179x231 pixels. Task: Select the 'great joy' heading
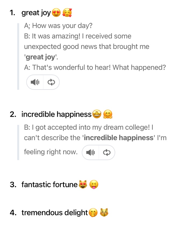[36, 13]
